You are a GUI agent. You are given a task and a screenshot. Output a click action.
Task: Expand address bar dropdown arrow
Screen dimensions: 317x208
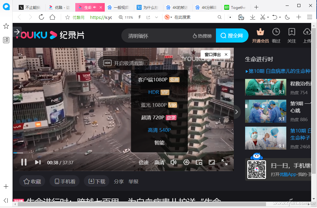pyautogui.click(x=156, y=17)
